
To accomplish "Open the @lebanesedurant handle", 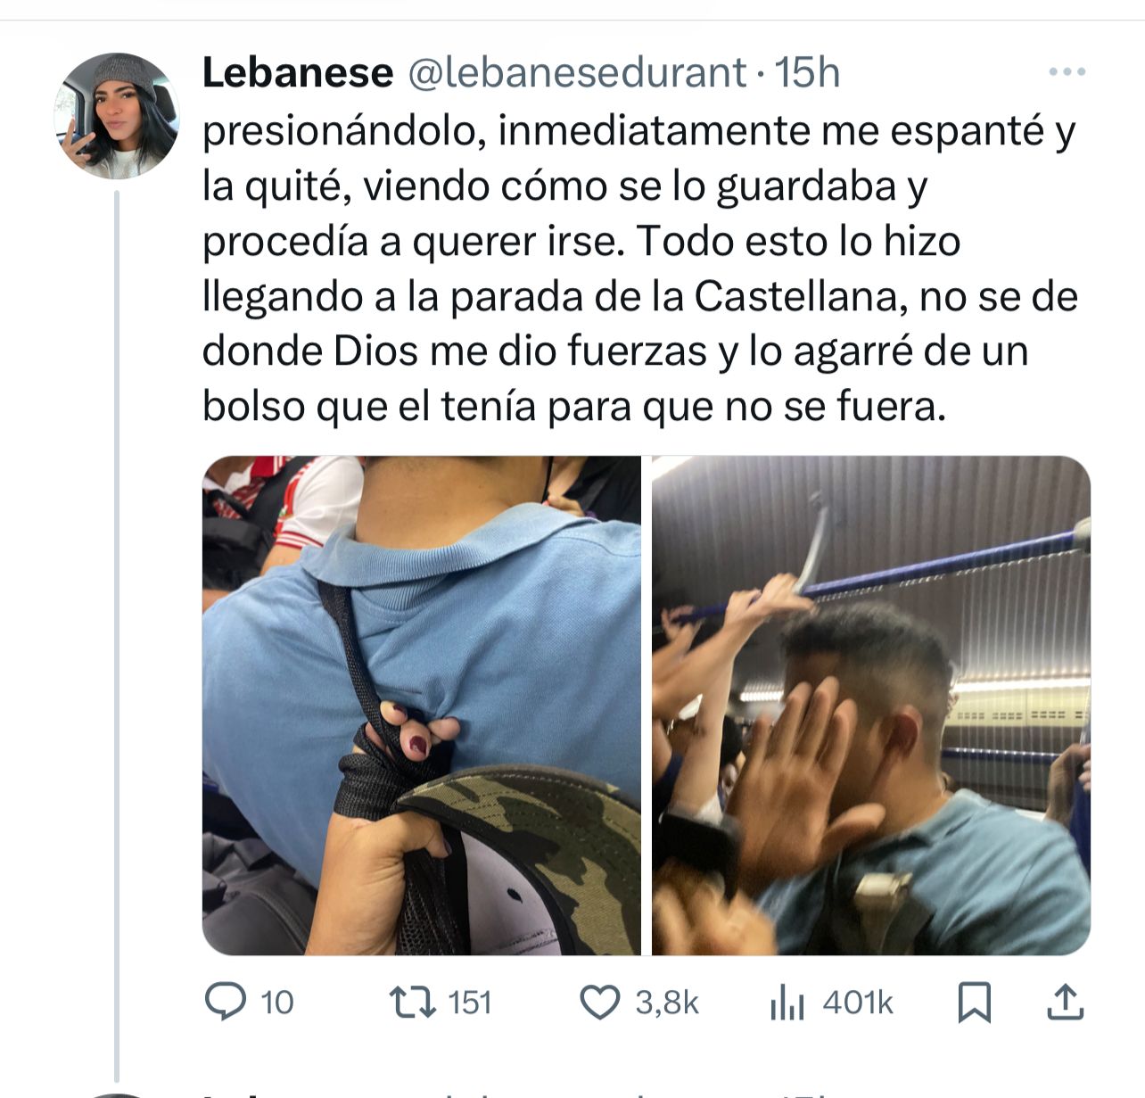I will pyautogui.click(x=577, y=72).
